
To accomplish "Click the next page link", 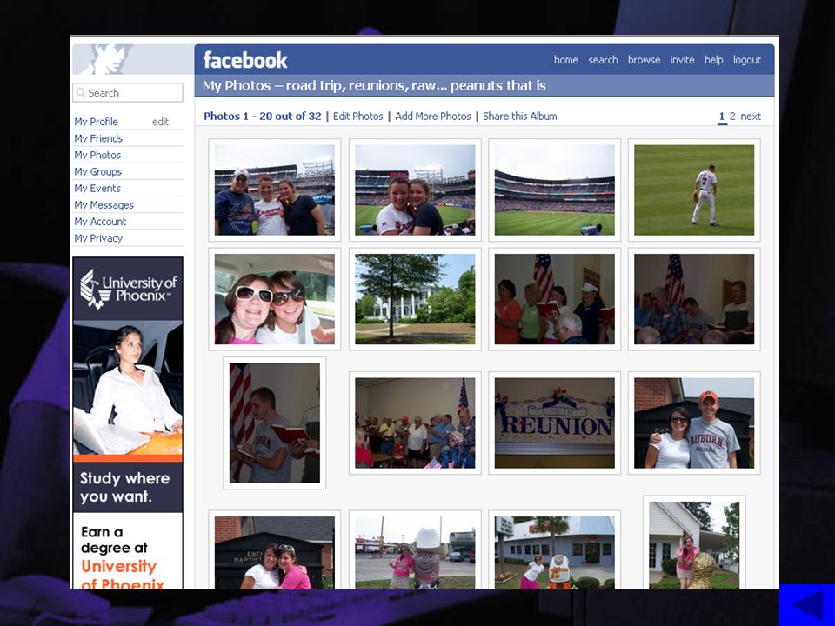I will pos(751,117).
